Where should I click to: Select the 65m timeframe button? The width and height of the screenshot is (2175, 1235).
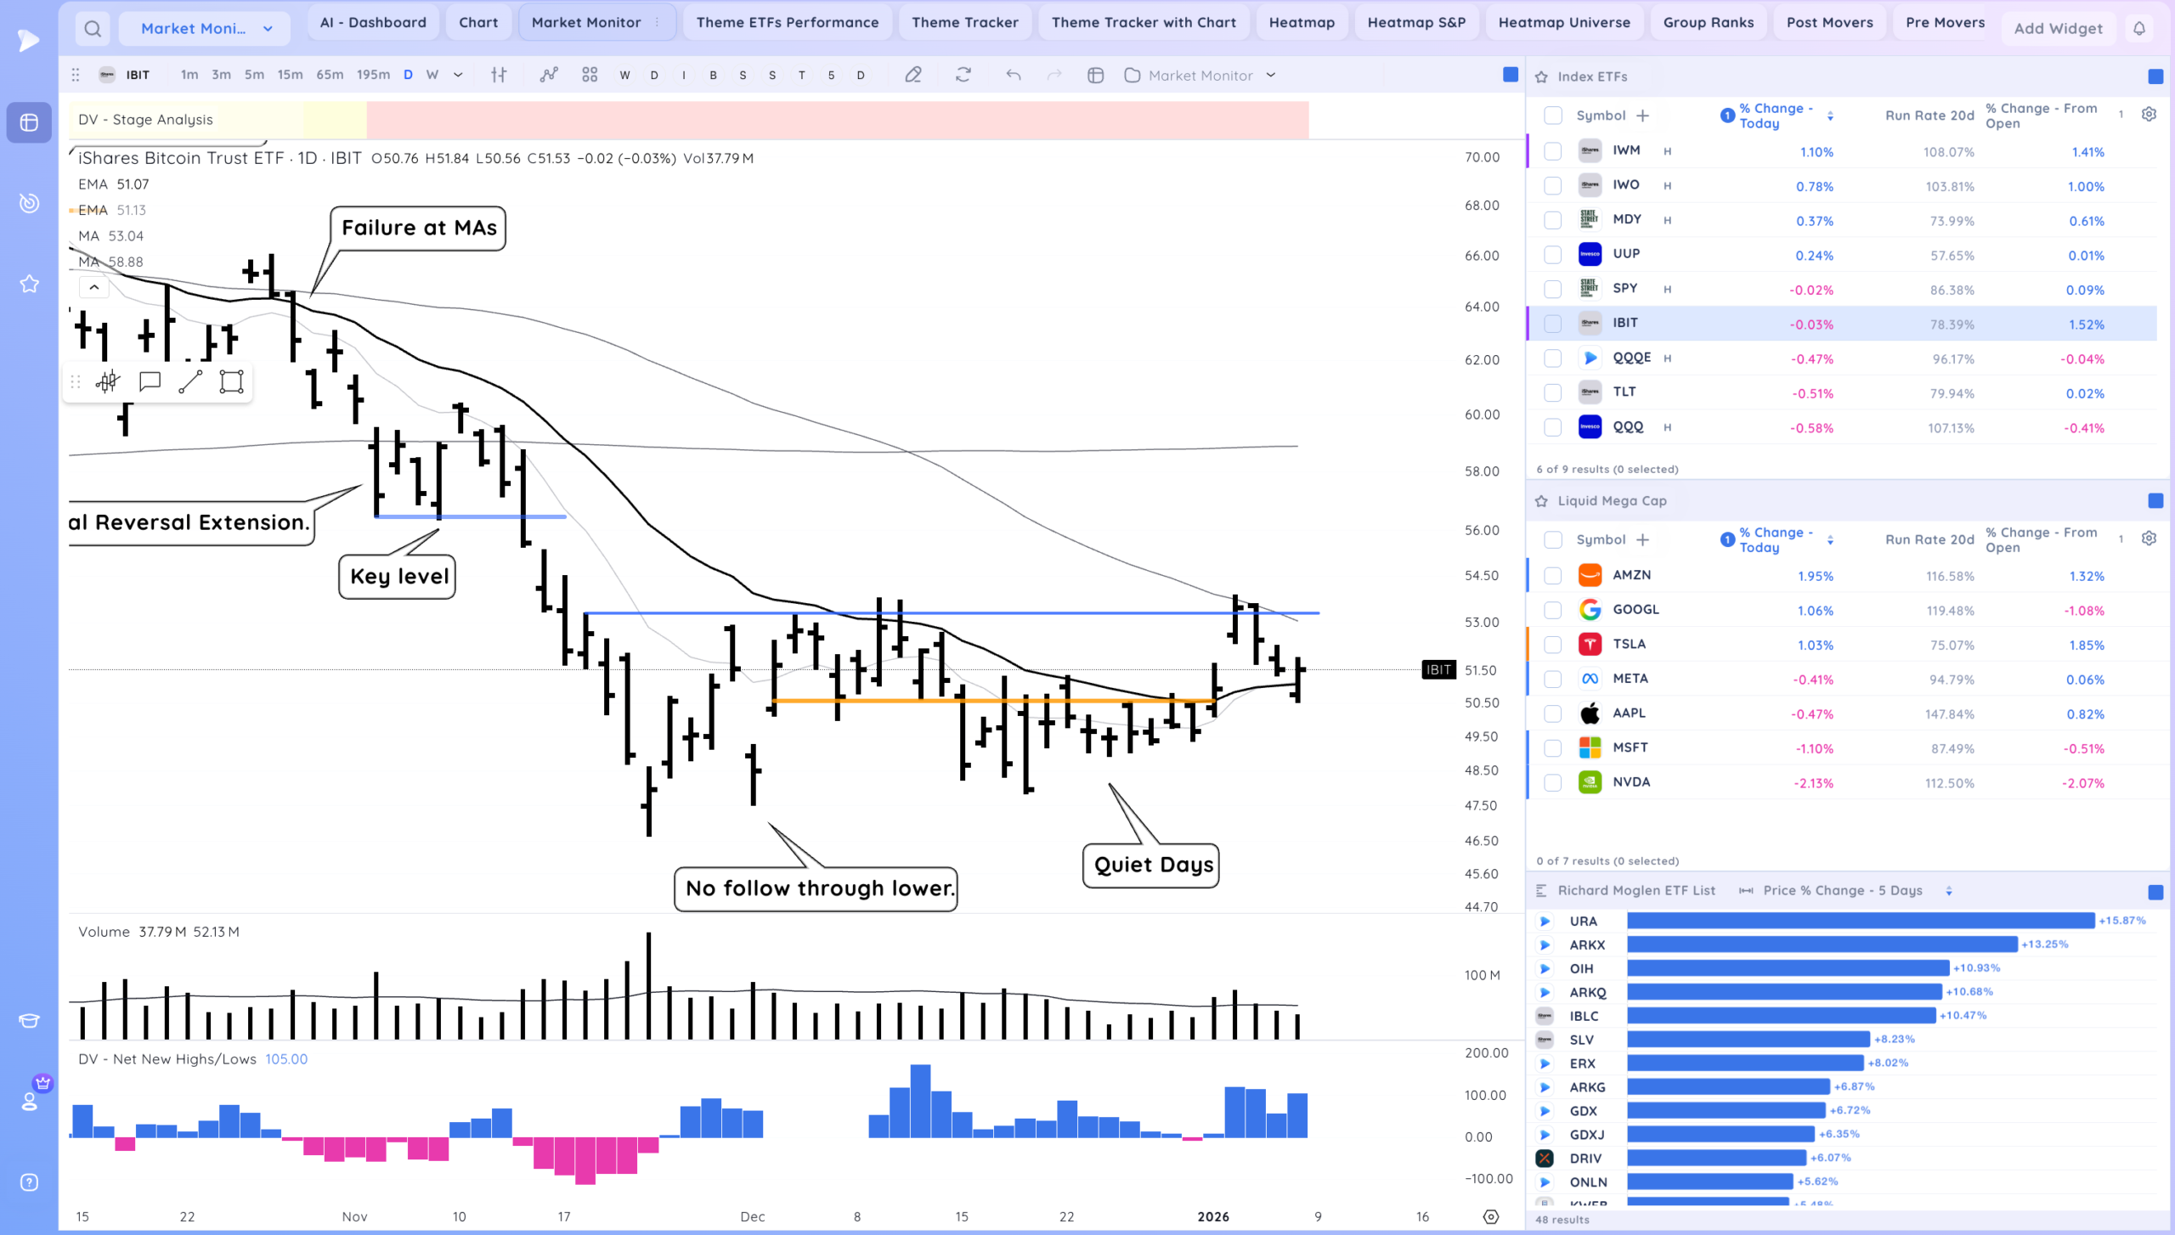coord(330,75)
